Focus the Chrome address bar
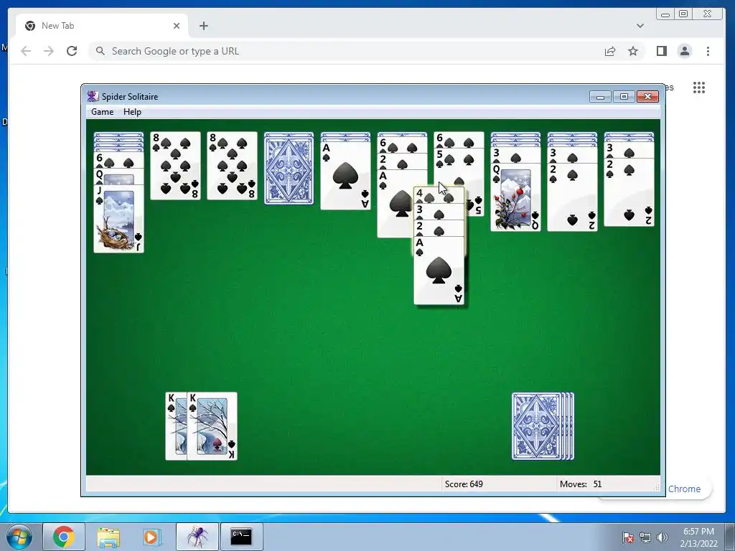This screenshot has height=551, width=735. (x=347, y=51)
